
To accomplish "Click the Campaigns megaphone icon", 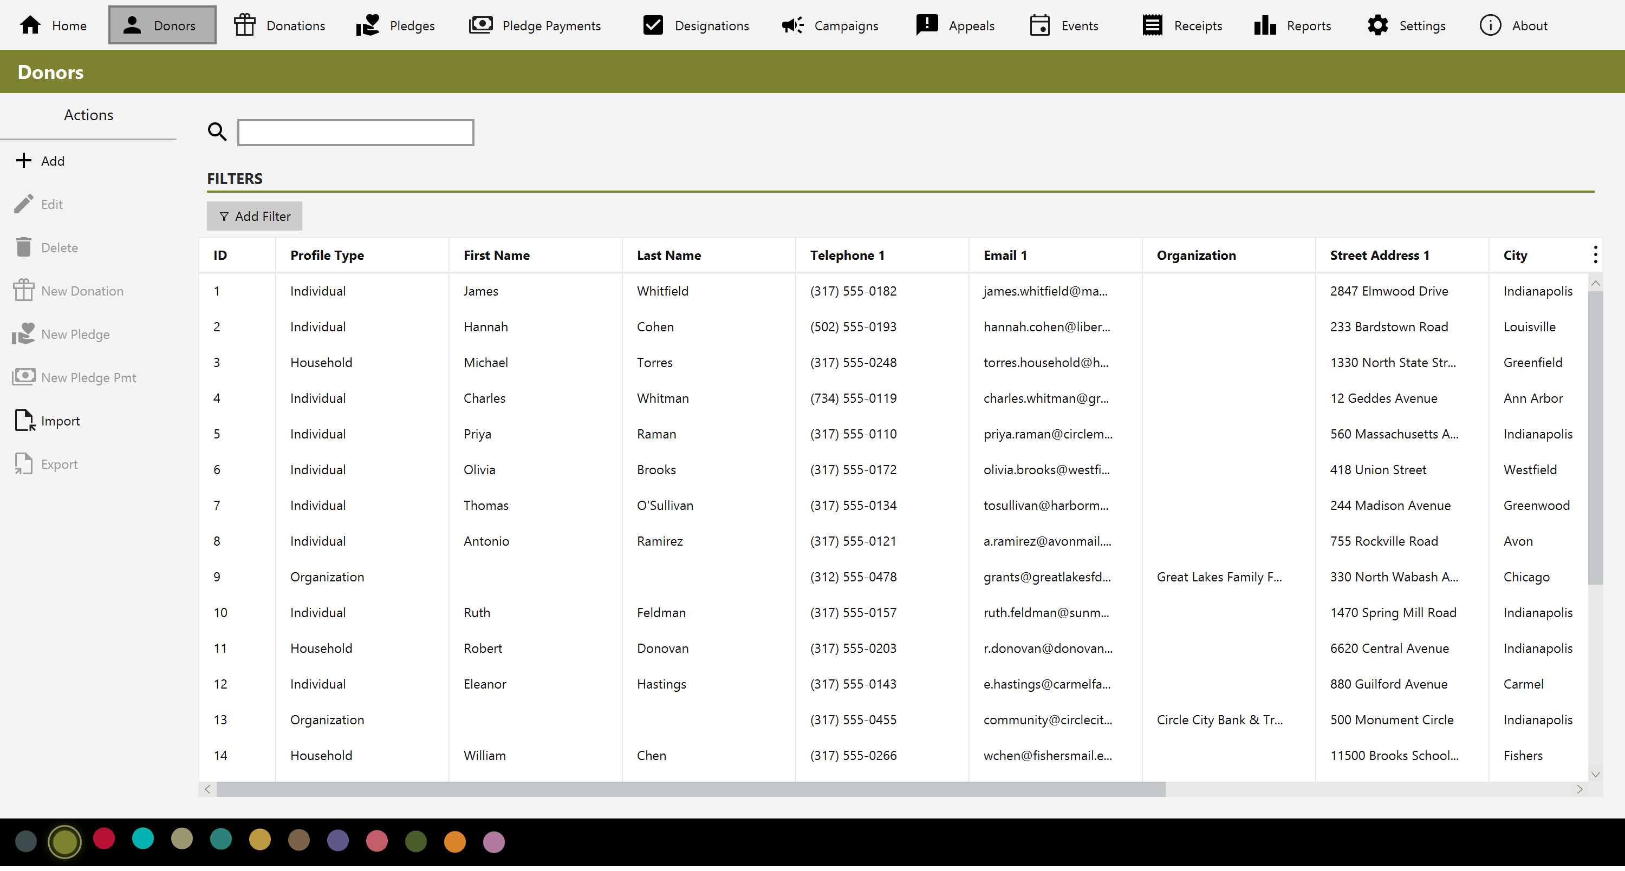I will 793,25.
